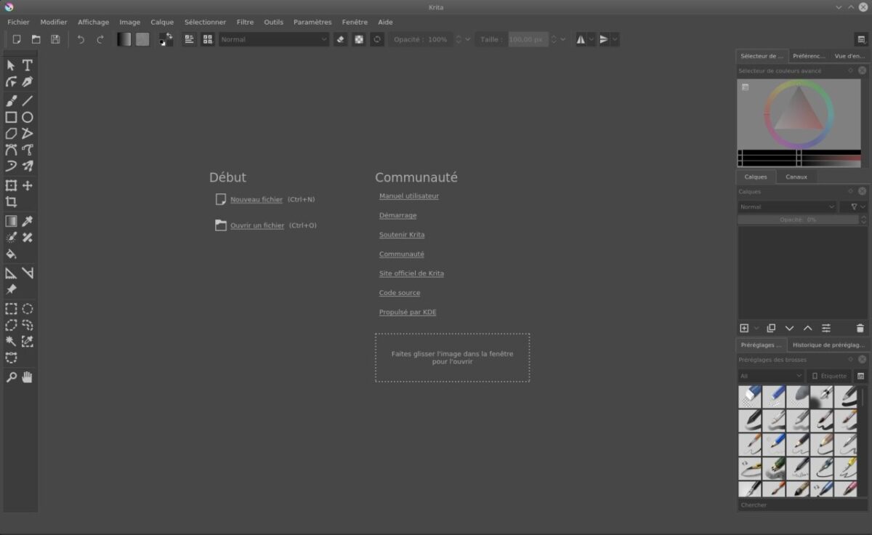This screenshot has height=535, width=872.
Task: Select the rectangular selection tool
Action: click(x=11, y=309)
